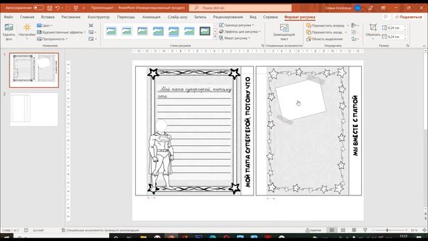Open Size group dialog launcher
Image resolution: width=428 pixels, height=241 pixels.
(408, 46)
